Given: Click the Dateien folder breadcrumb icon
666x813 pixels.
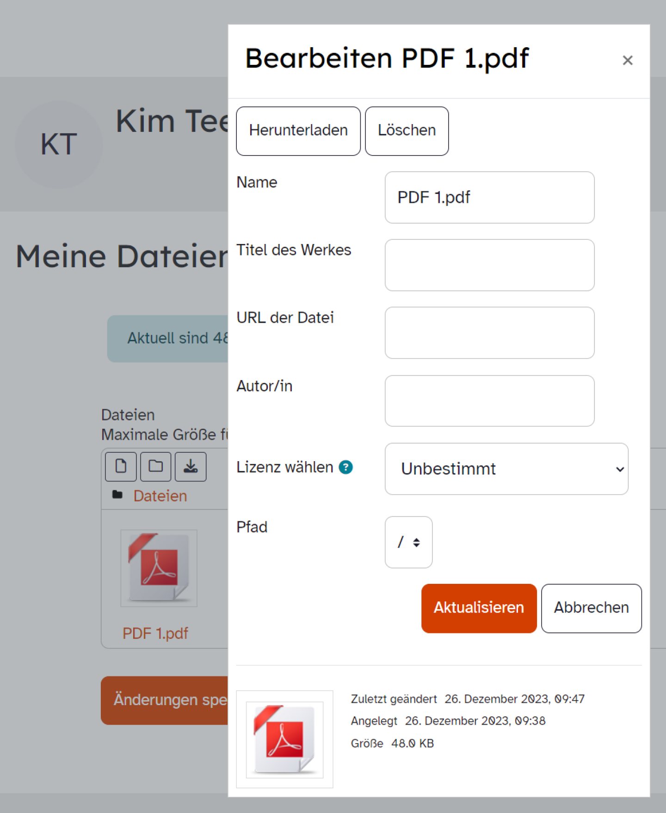Looking at the screenshot, I should (x=117, y=495).
